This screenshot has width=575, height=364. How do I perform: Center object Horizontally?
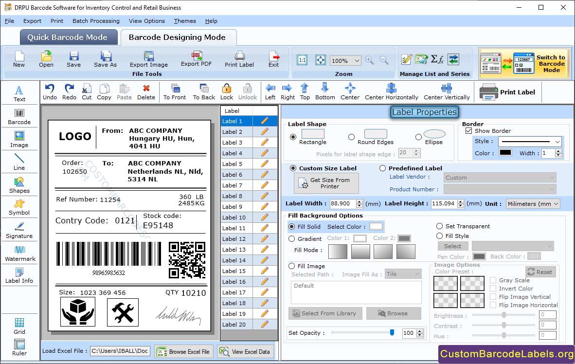[391, 92]
